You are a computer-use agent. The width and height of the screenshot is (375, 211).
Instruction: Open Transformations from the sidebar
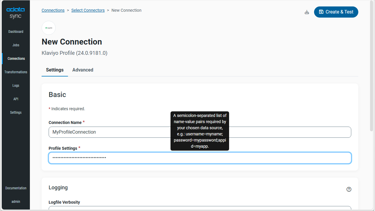click(x=16, y=72)
